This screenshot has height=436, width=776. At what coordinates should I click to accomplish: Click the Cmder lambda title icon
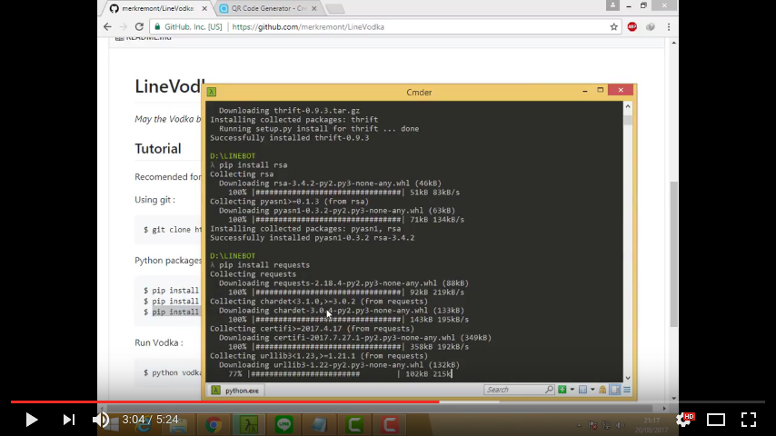(x=212, y=92)
